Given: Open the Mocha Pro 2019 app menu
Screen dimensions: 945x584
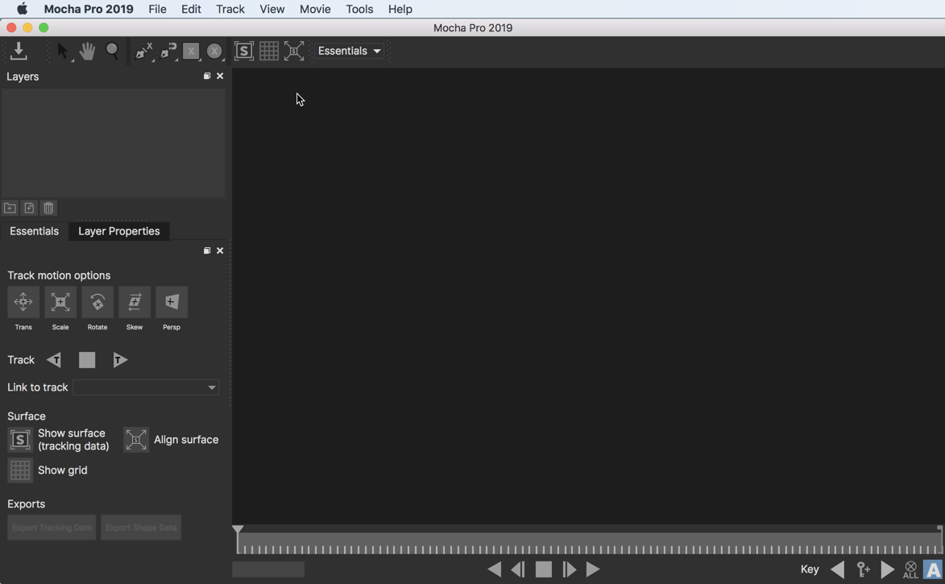Looking at the screenshot, I should click(x=89, y=9).
